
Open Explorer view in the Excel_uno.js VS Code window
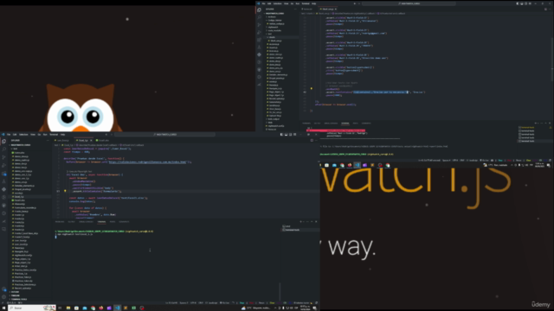click(x=260, y=10)
